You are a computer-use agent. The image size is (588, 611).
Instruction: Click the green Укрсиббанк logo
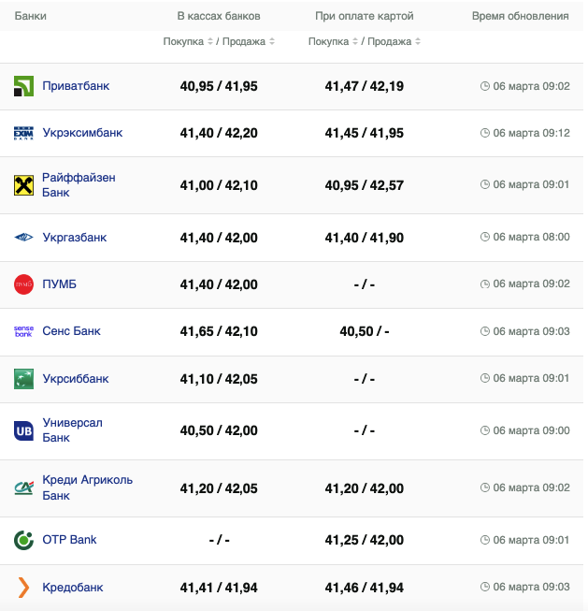pyautogui.click(x=23, y=379)
